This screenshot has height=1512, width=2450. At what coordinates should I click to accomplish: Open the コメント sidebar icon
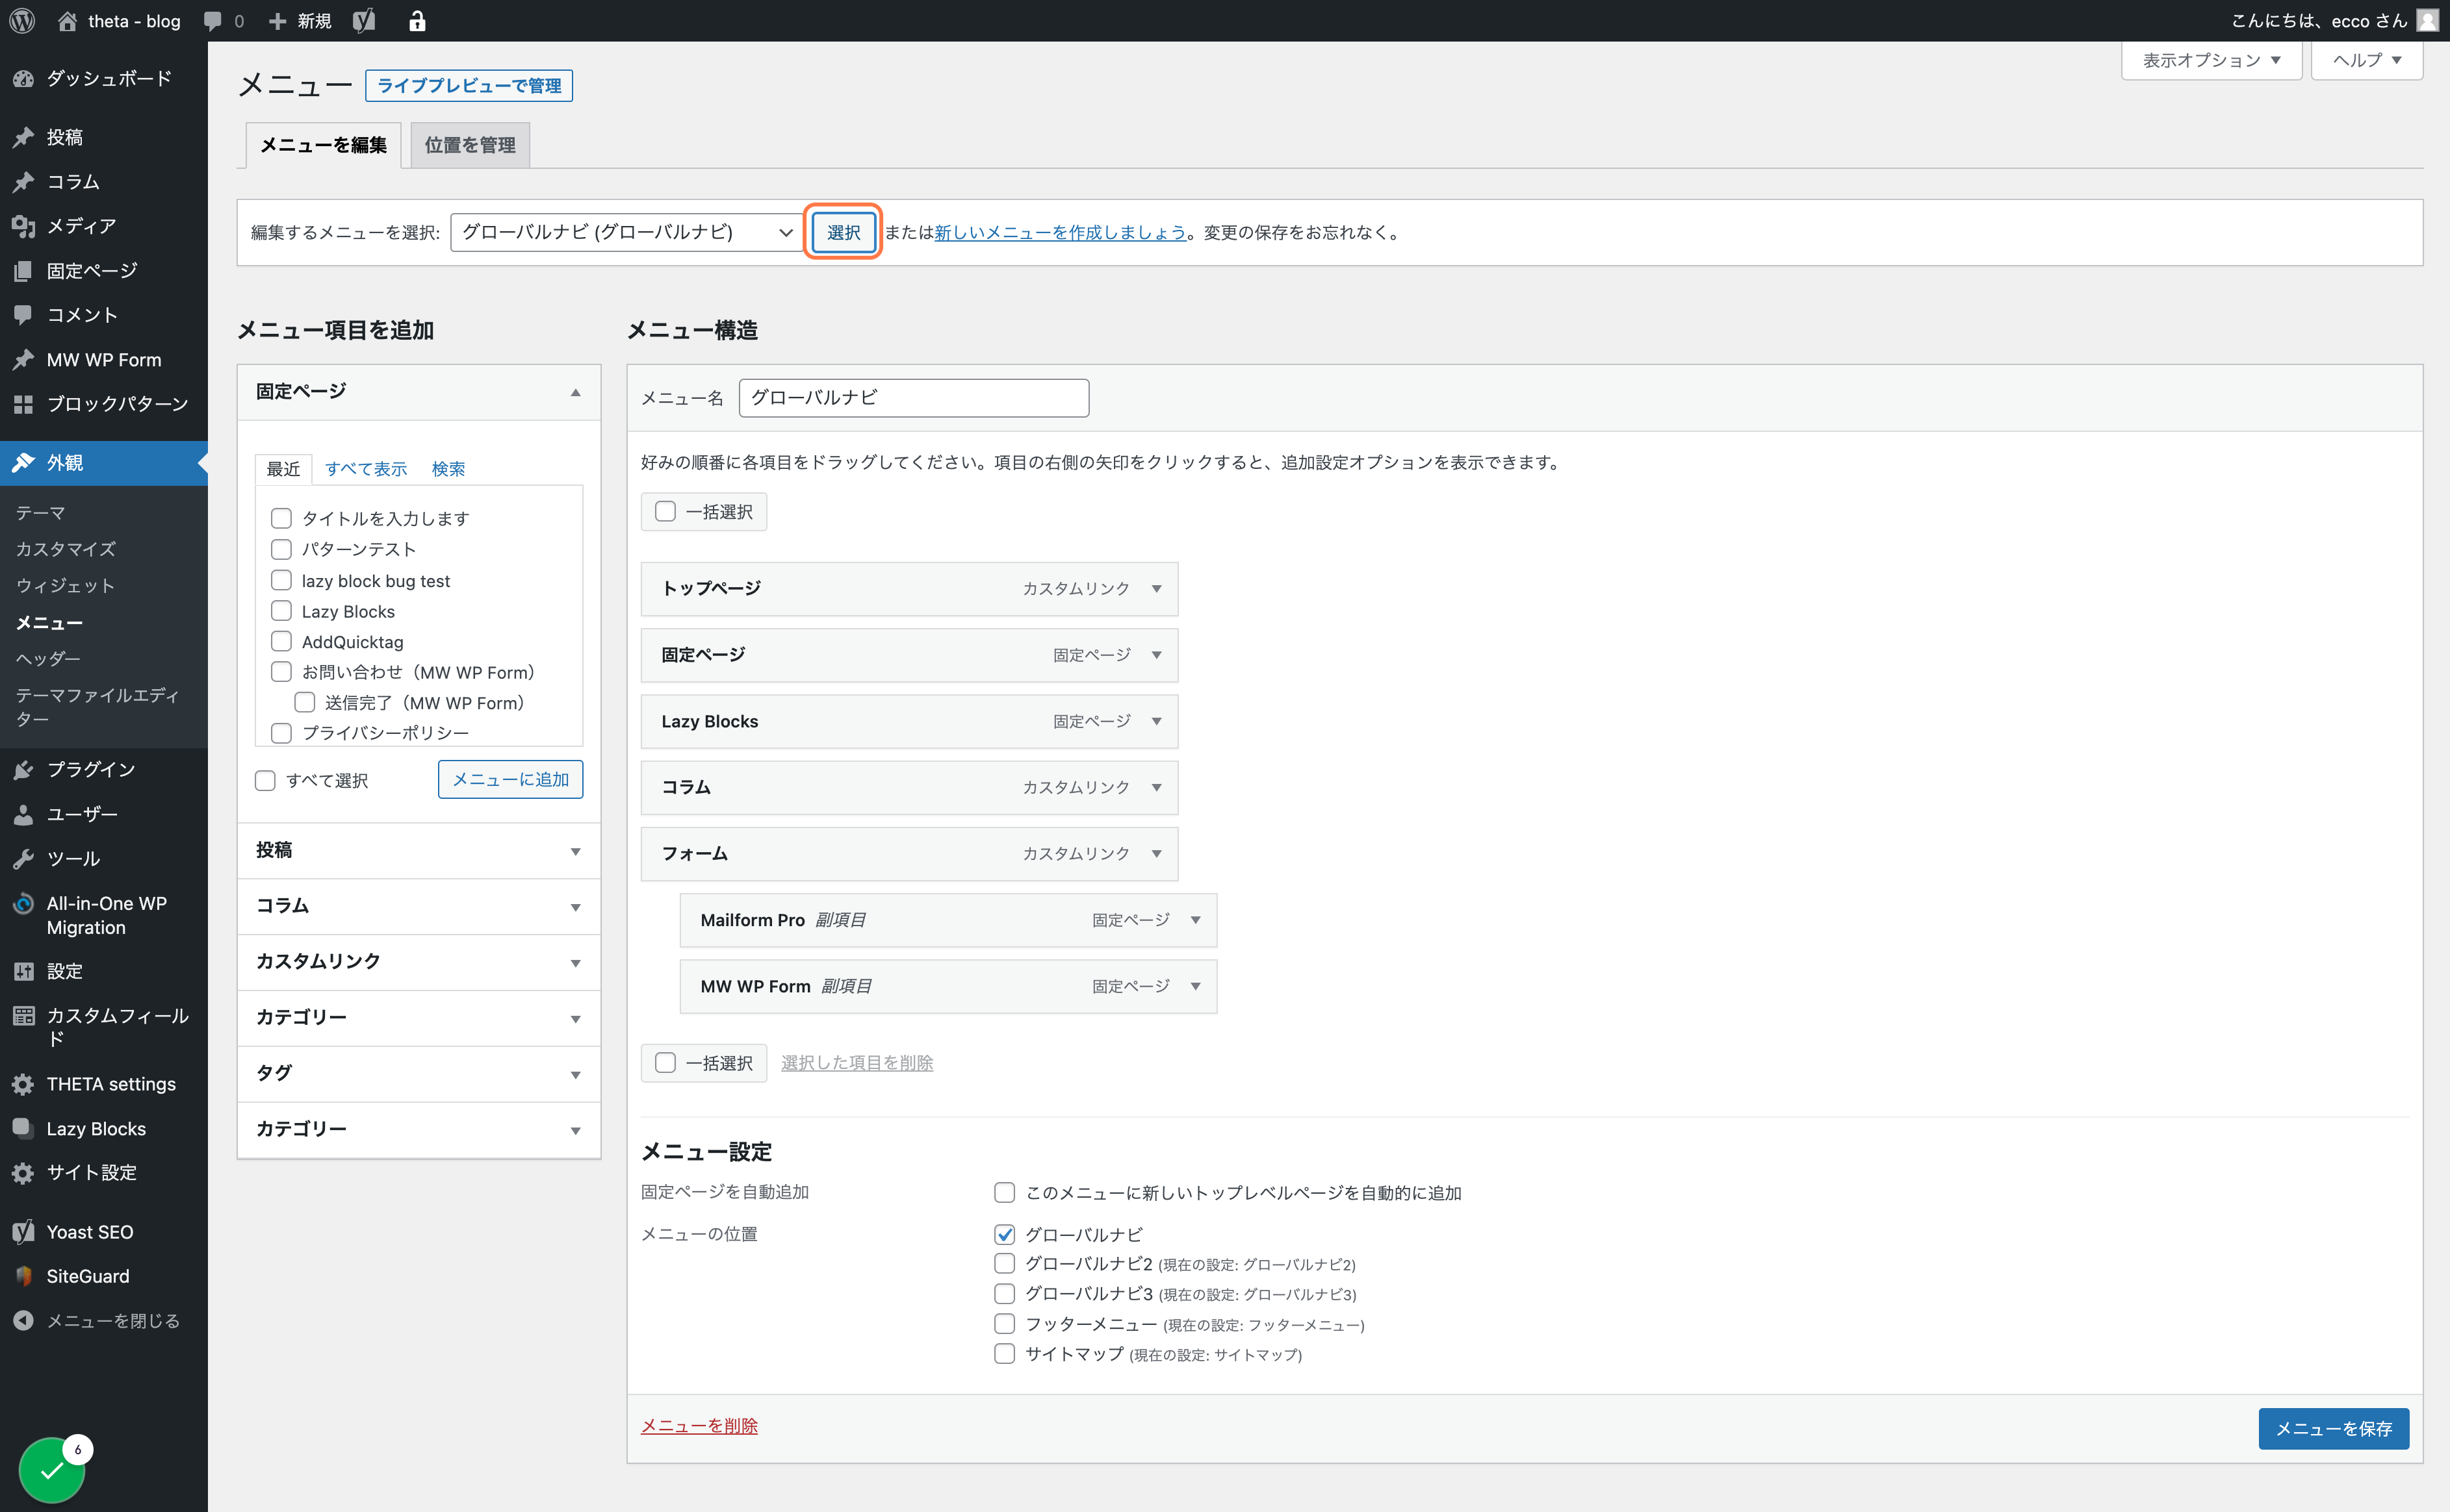pyautogui.click(x=24, y=314)
